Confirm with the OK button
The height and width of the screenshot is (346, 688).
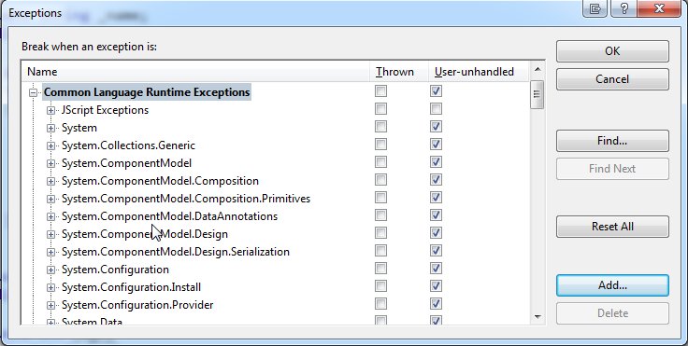click(612, 51)
